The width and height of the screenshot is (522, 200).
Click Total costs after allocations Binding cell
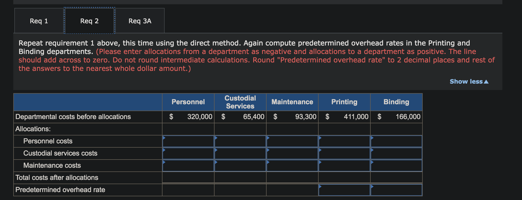[396, 177]
